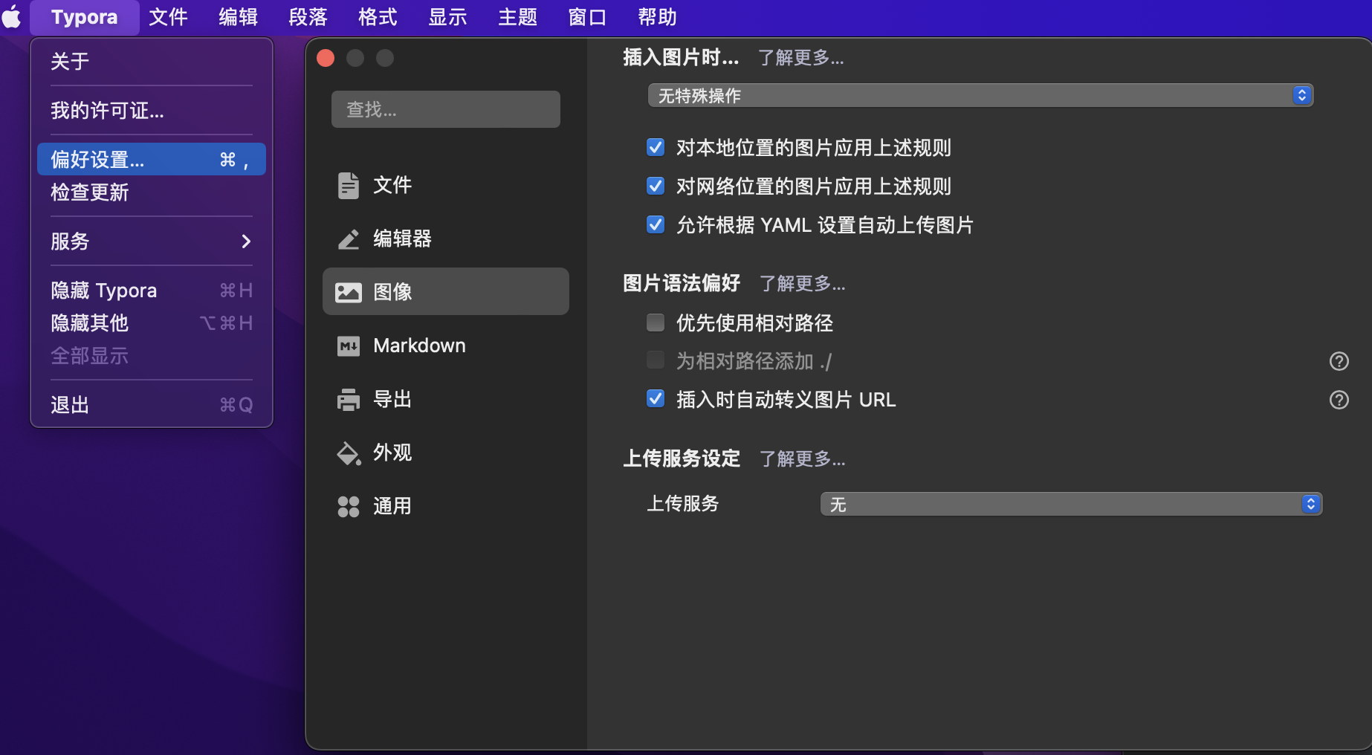Viewport: 1372px width, 755px height.
Task: Open the 无特殊操作 image insert dropdown
Action: pos(980,95)
